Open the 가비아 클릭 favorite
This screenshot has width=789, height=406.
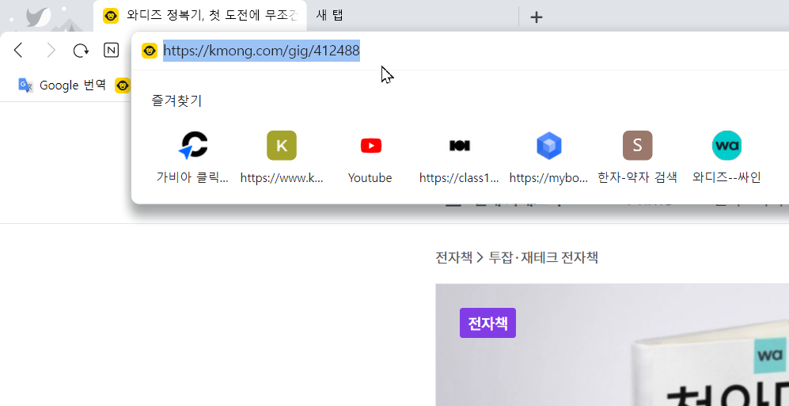click(x=193, y=158)
